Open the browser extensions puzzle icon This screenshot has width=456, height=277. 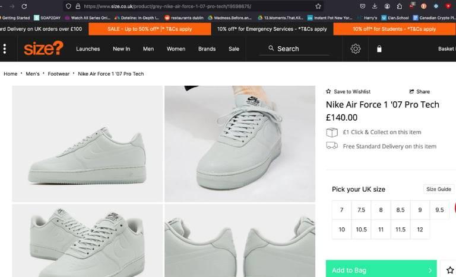pyautogui.click(x=399, y=6)
